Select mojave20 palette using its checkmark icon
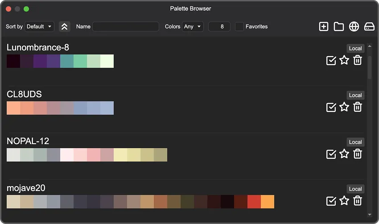Viewport: 379px width, 224px height. click(331, 201)
